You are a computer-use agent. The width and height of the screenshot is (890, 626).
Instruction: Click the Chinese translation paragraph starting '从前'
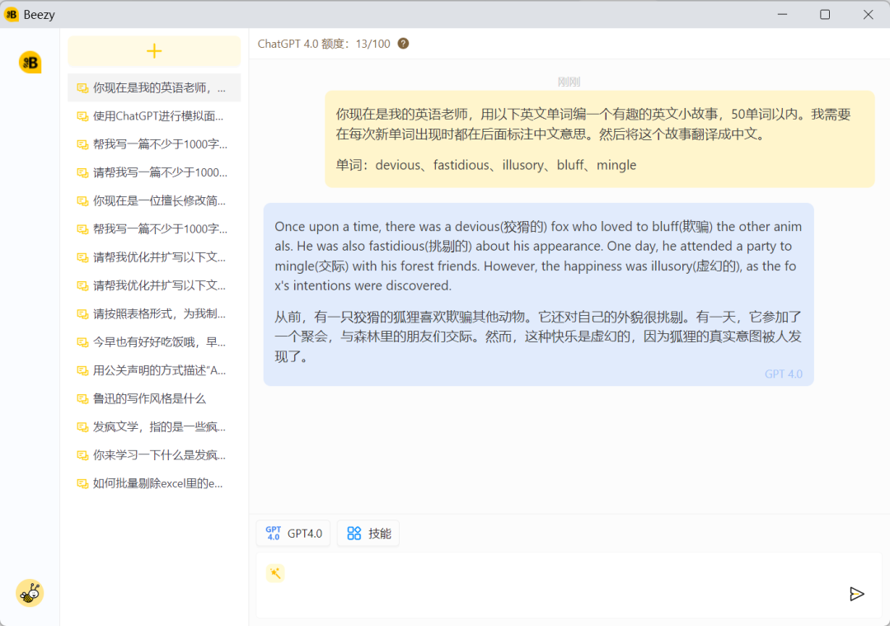click(538, 337)
